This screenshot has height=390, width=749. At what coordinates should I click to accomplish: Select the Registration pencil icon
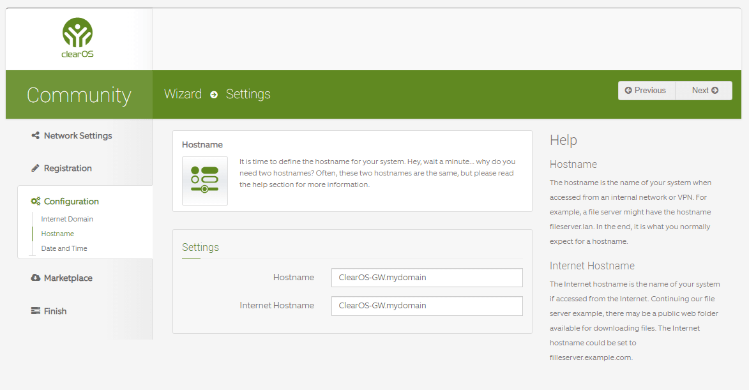point(34,168)
